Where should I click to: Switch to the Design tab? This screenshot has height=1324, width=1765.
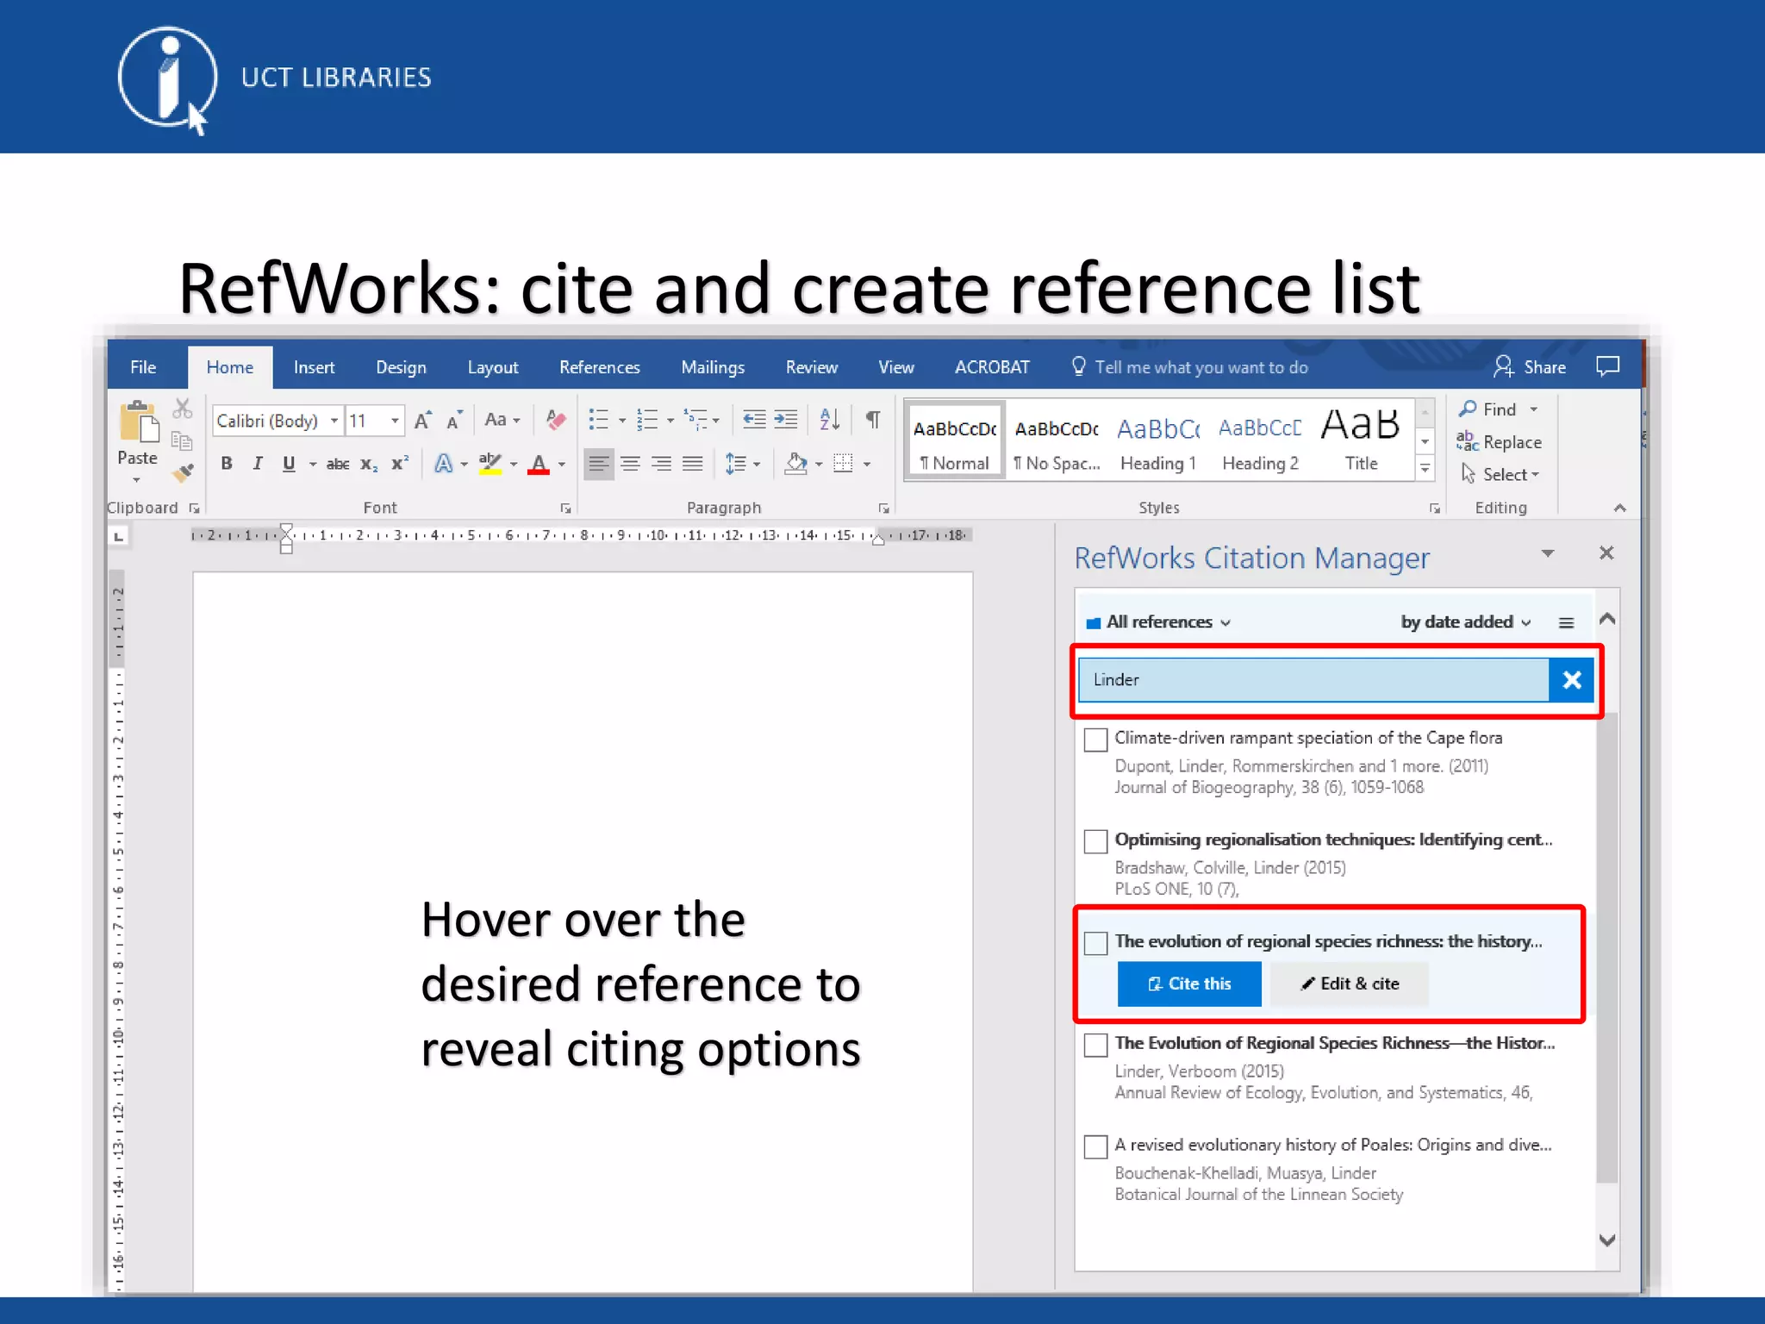[401, 367]
